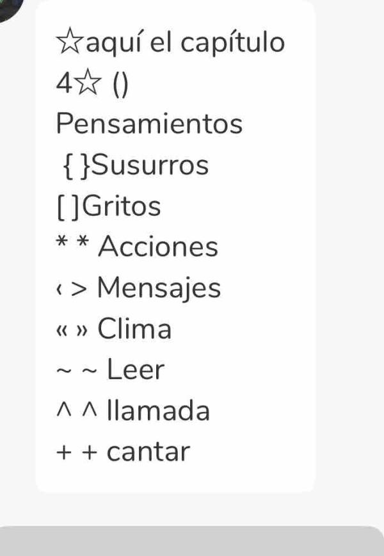Tap the word 'cantar'

point(148,452)
